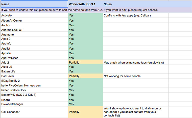Select the BetterWifi7 (iOS 7 & iOS 8) cell
This screenshot has width=192, height=118.
coord(34,95)
